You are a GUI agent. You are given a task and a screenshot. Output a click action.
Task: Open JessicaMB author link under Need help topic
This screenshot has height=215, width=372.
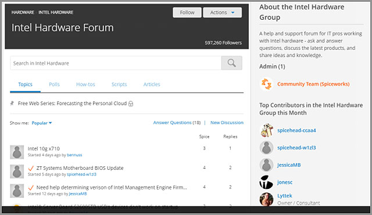coord(78,194)
